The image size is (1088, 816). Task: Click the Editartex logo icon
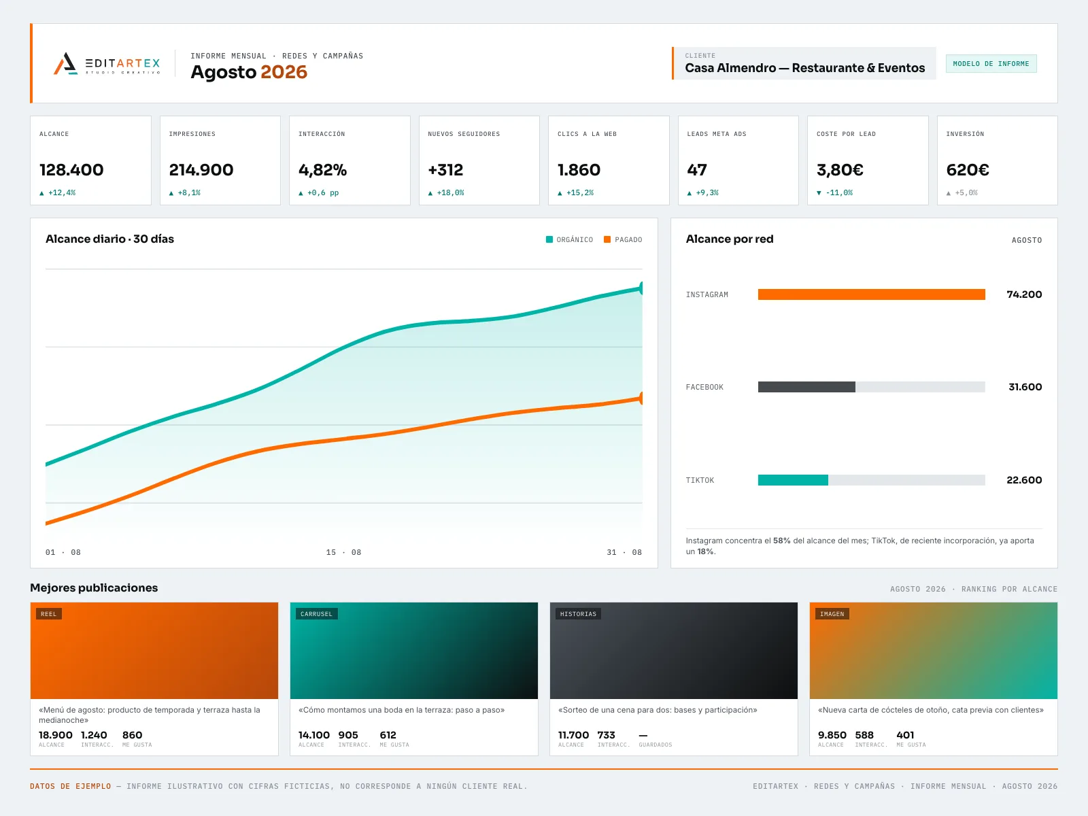tap(65, 63)
